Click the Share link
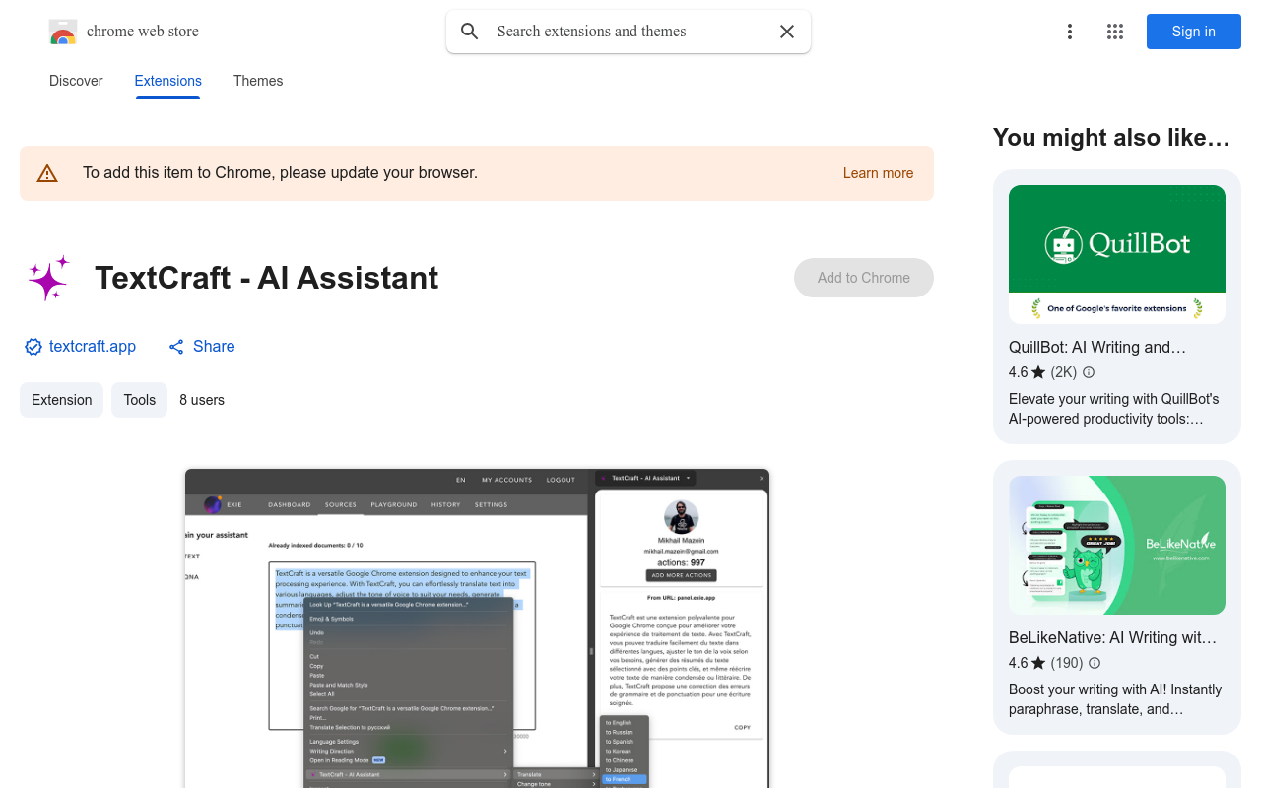The width and height of the screenshot is (1261, 788). (214, 347)
